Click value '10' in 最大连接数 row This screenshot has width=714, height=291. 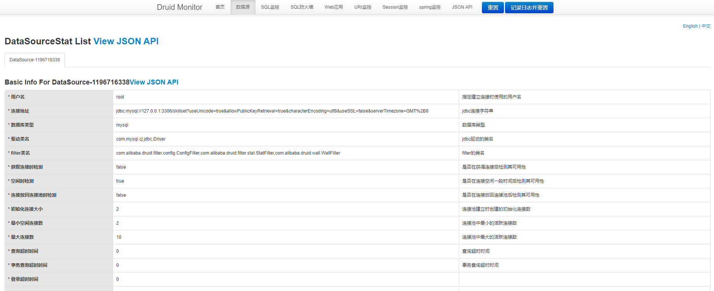pos(119,237)
